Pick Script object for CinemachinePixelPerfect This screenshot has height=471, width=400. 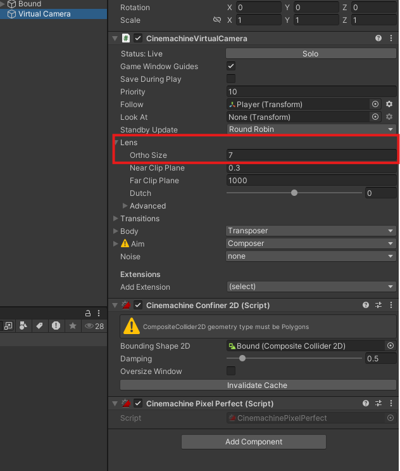point(391,418)
